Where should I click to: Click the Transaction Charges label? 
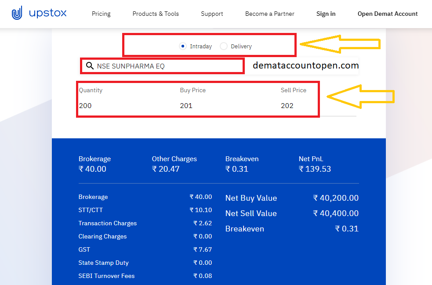coord(108,224)
